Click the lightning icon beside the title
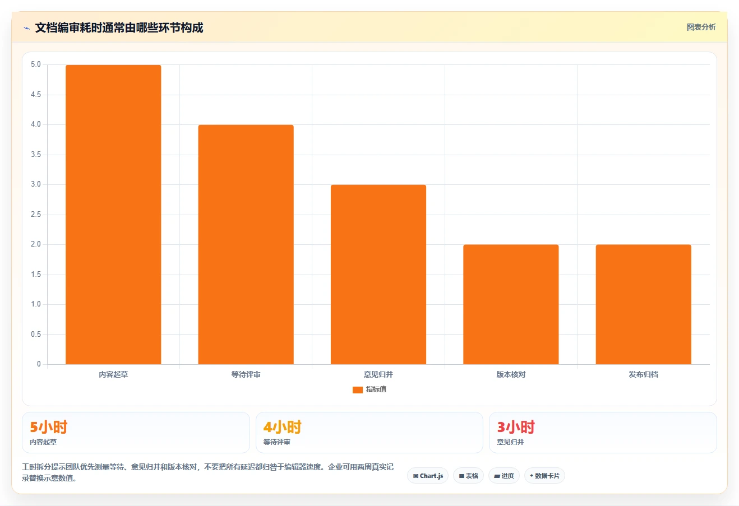Screen dimensions: 739x506 point(26,28)
